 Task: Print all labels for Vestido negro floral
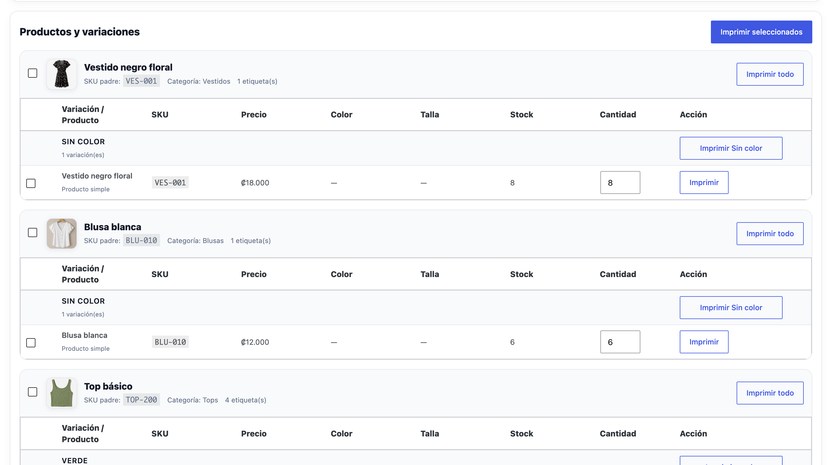coord(769,74)
